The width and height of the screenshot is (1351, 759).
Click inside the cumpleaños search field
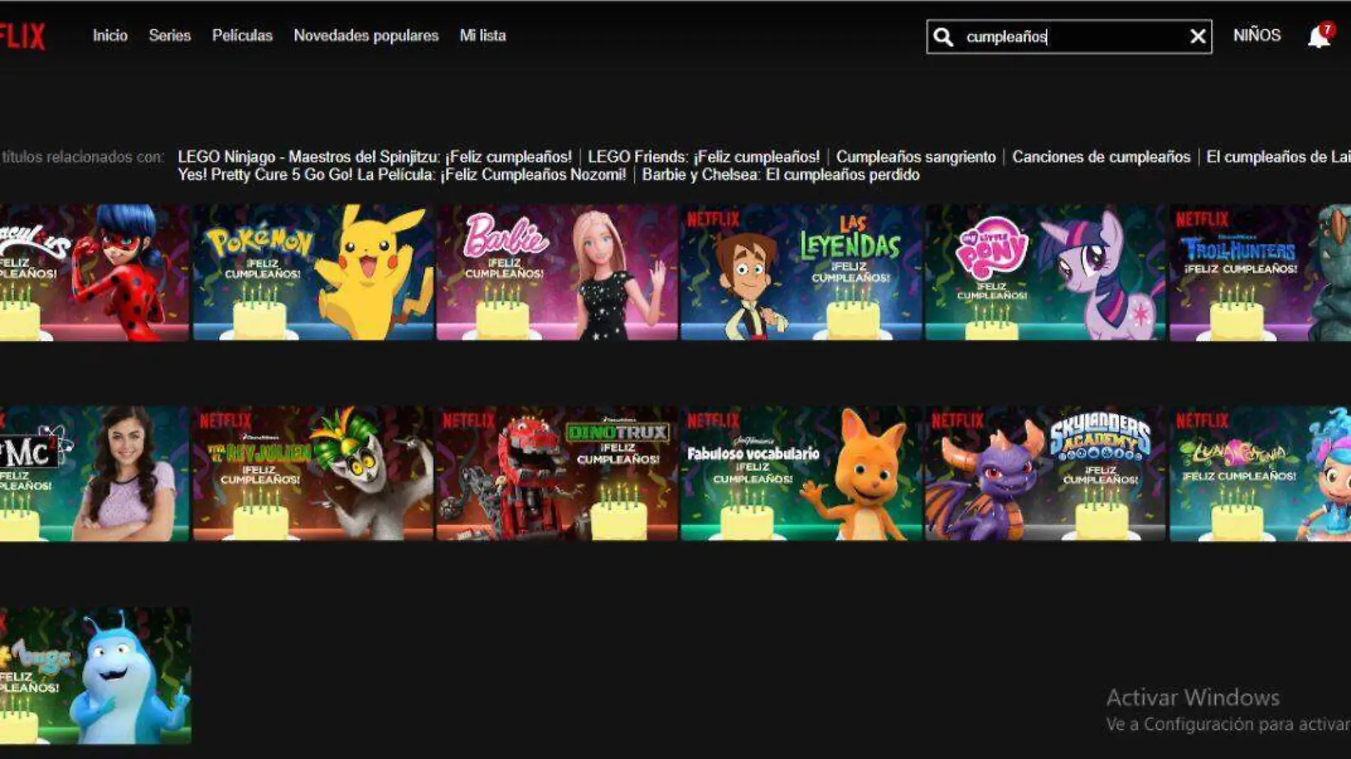click(1069, 36)
